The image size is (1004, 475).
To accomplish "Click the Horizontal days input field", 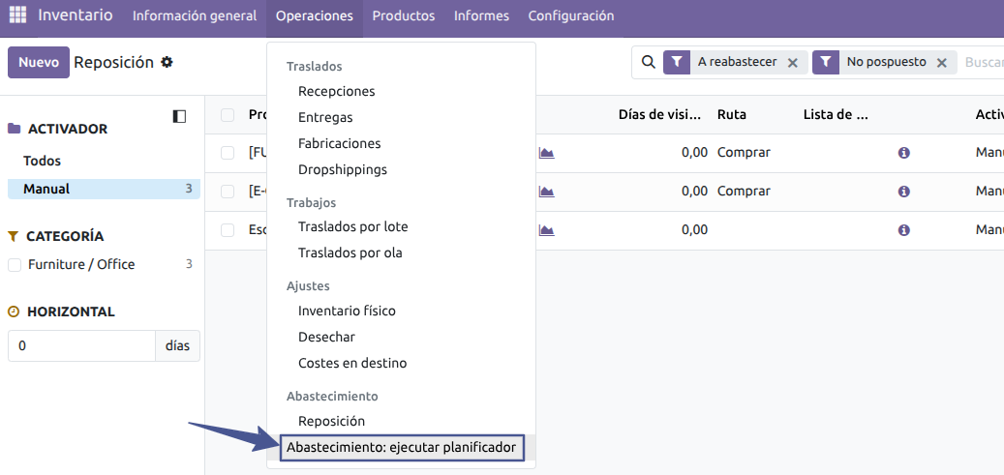I will (x=81, y=345).
